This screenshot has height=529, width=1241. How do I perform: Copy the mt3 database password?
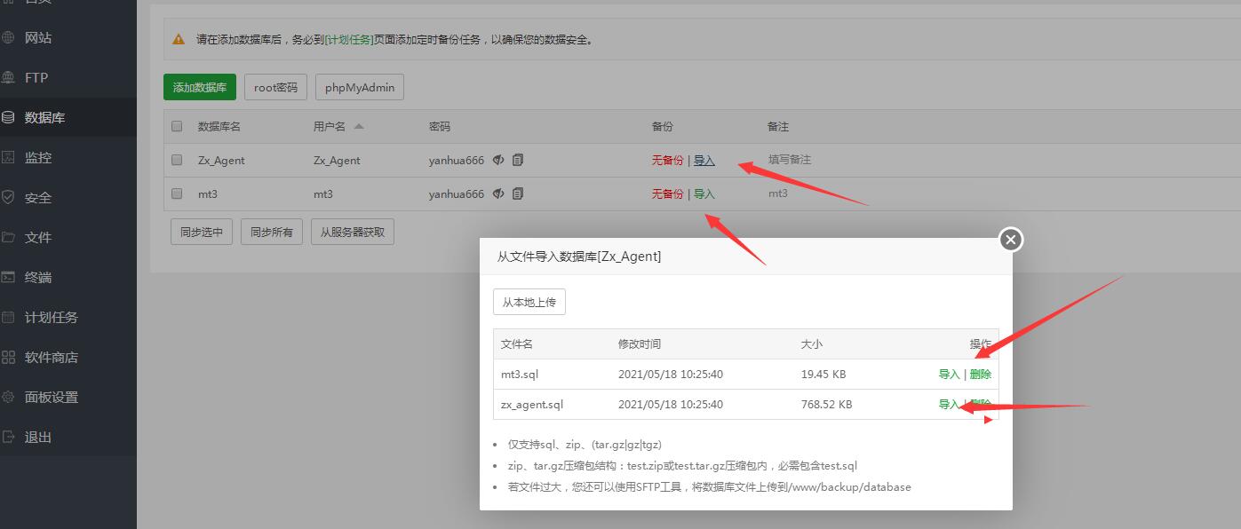[x=518, y=193]
